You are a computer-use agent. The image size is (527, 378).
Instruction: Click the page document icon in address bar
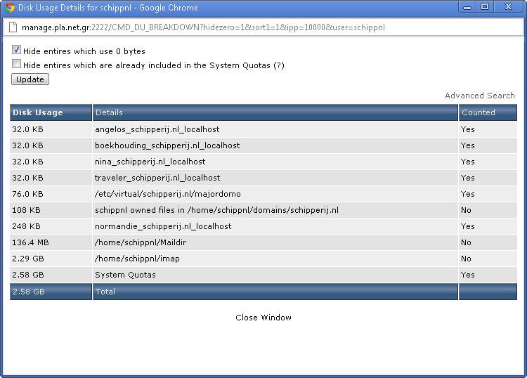tap(12, 27)
